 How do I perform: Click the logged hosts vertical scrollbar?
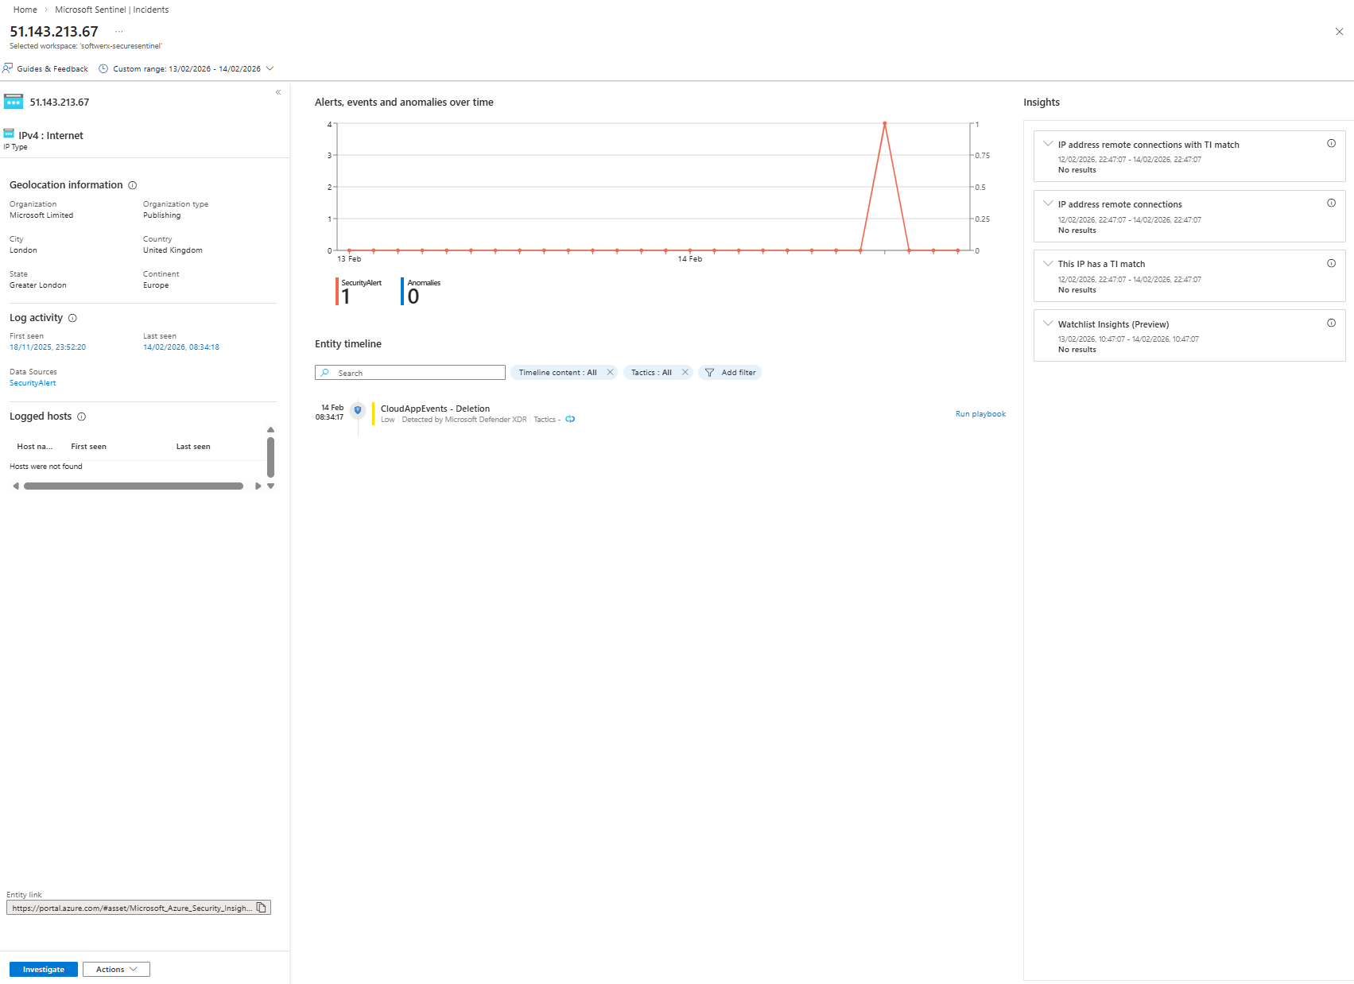tap(270, 457)
